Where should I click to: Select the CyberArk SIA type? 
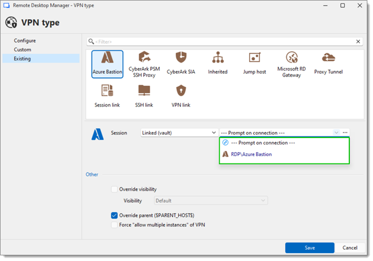point(181,63)
